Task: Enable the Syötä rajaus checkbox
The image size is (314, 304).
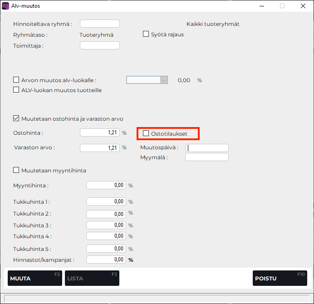Action: coord(146,34)
